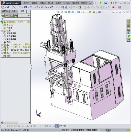Screen dimensions: 131x132
Task: Select the Line sketch tool
Action: click(14, 7)
